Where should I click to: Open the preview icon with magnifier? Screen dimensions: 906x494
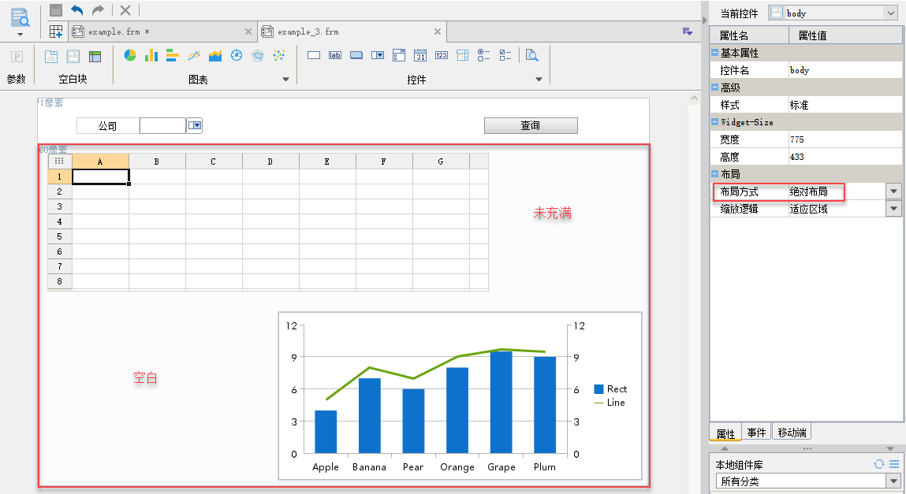[x=21, y=17]
